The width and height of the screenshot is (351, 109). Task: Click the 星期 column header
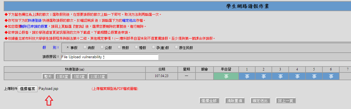186,69
